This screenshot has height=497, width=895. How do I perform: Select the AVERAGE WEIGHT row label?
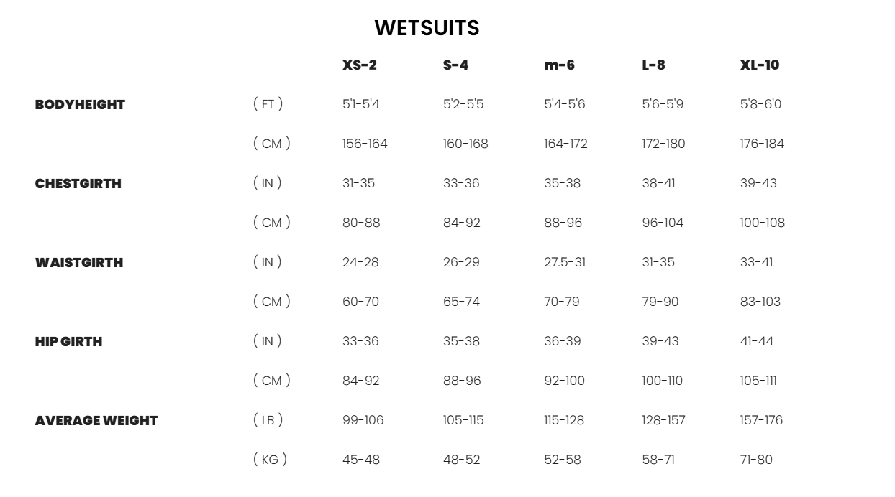click(96, 420)
